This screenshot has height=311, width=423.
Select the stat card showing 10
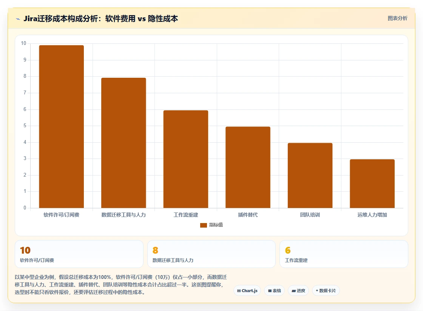[79, 254]
